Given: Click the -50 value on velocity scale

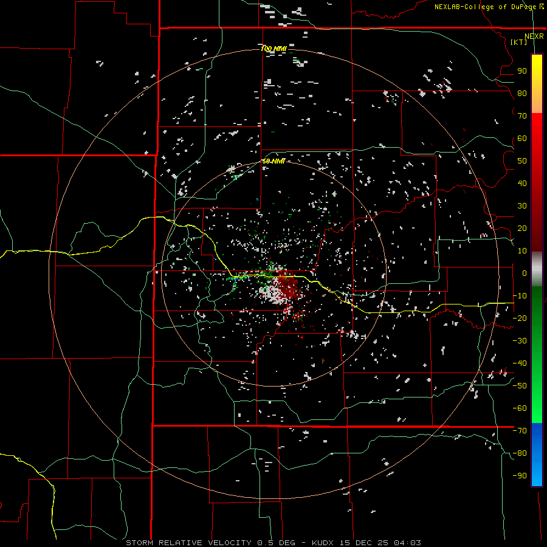Looking at the screenshot, I should coord(520,386).
